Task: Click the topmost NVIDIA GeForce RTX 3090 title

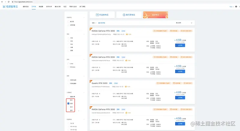Action: 103,31
